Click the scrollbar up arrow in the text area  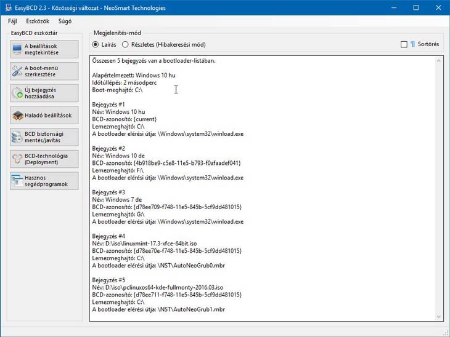(439, 61)
